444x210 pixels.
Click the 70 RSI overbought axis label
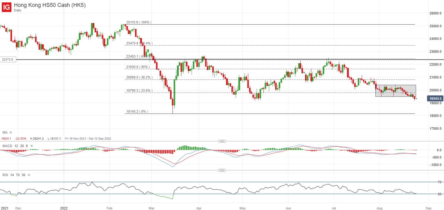(440, 182)
